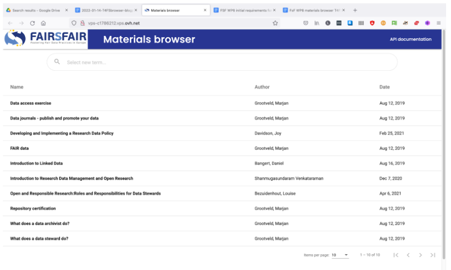
Task: Open Introduction to Research Data Management entry
Action: pyautogui.click(x=71, y=179)
